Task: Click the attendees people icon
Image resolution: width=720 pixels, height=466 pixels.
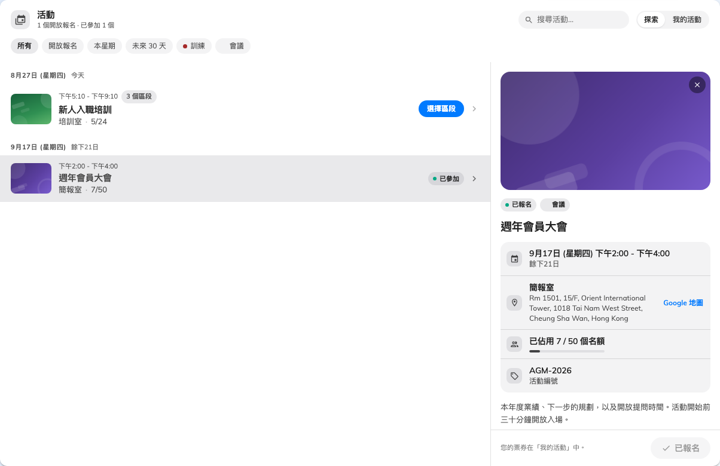Action: (x=514, y=344)
